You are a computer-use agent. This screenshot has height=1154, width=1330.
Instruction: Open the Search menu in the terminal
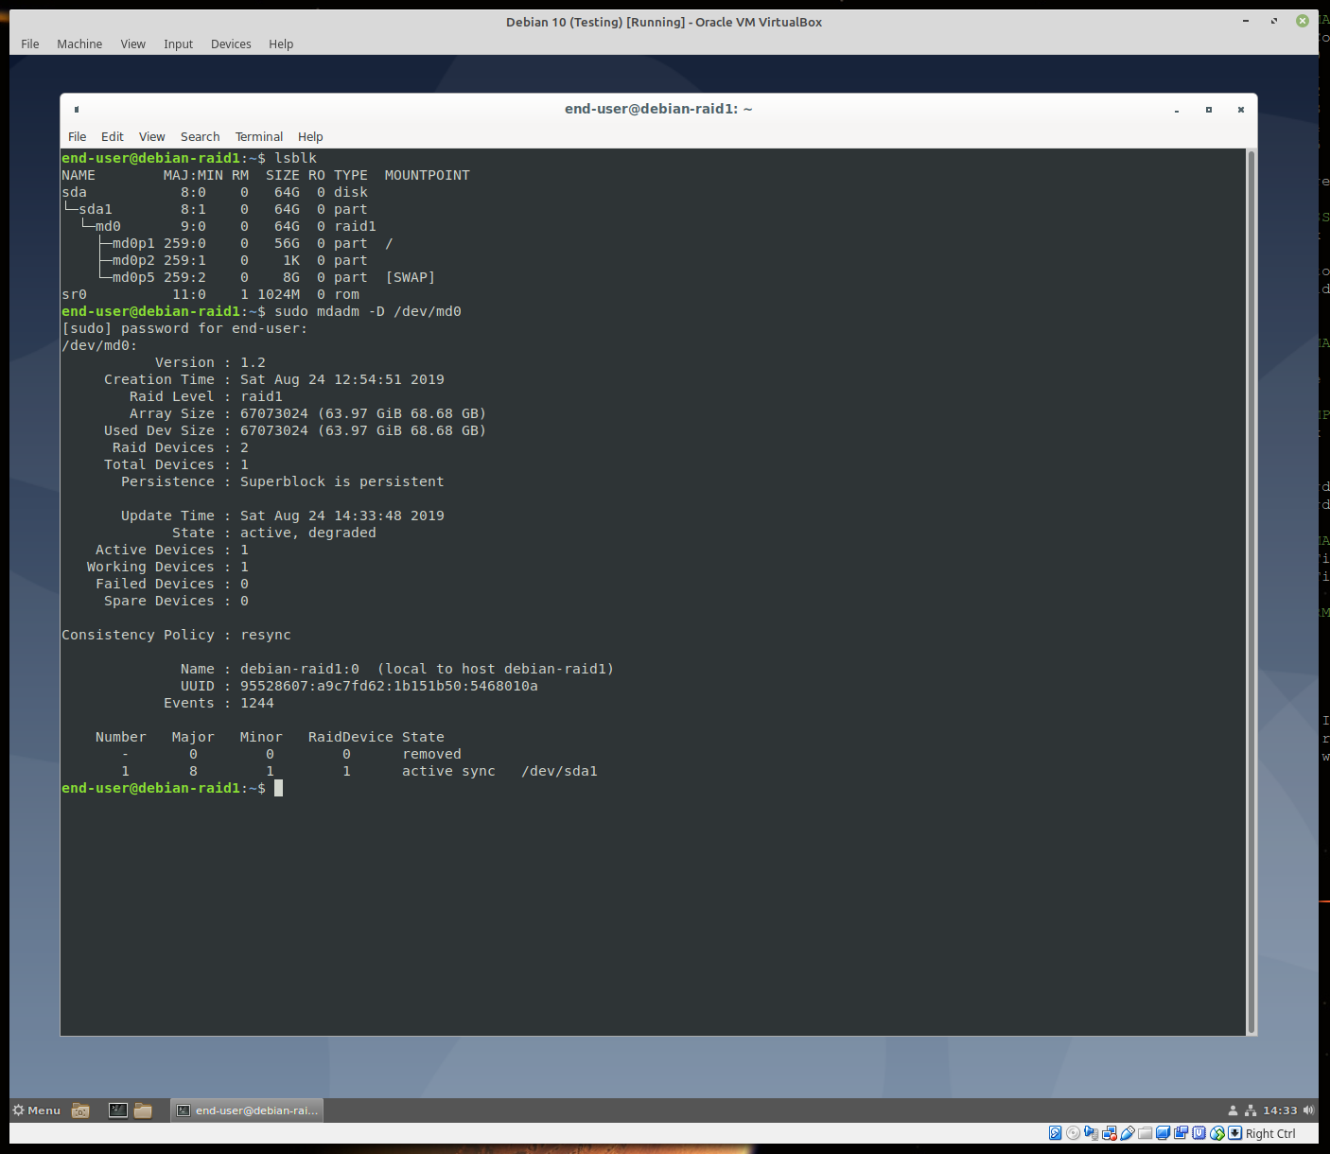point(200,136)
